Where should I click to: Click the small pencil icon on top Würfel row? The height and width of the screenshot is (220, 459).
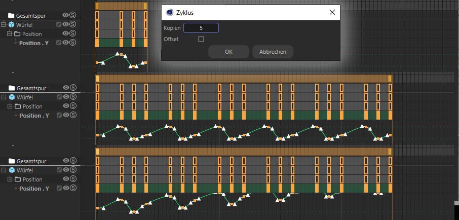click(59, 24)
